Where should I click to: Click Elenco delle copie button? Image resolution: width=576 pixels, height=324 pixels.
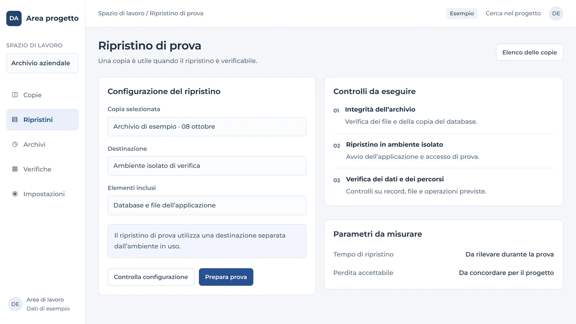530,52
